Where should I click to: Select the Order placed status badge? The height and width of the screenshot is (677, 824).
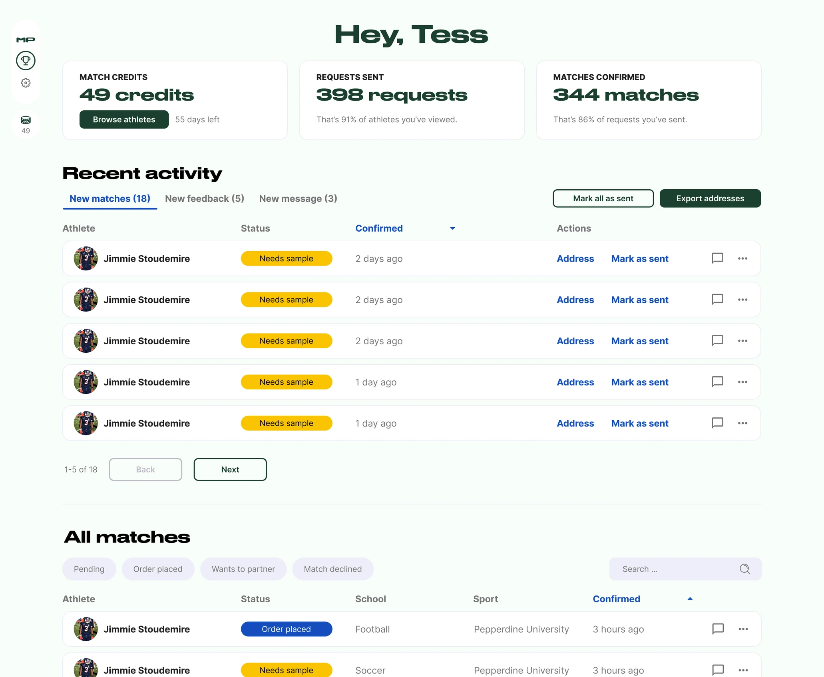point(286,629)
